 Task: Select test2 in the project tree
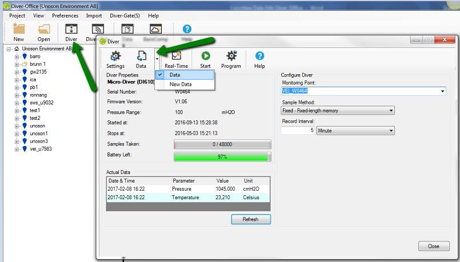coord(35,118)
